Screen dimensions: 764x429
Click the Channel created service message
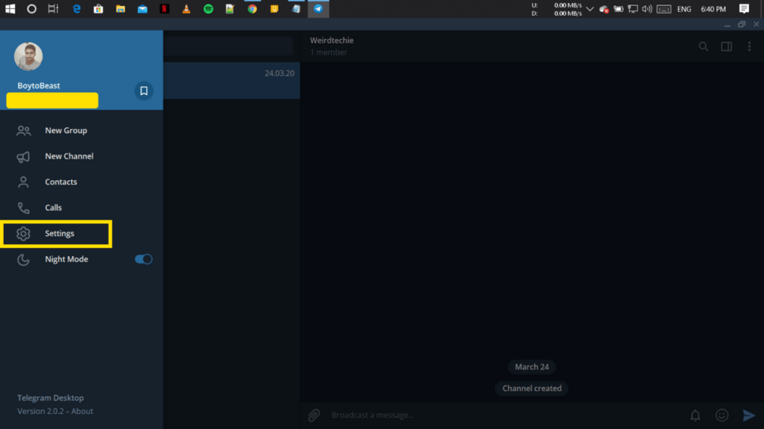pyautogui.click(x=531, y=388)
